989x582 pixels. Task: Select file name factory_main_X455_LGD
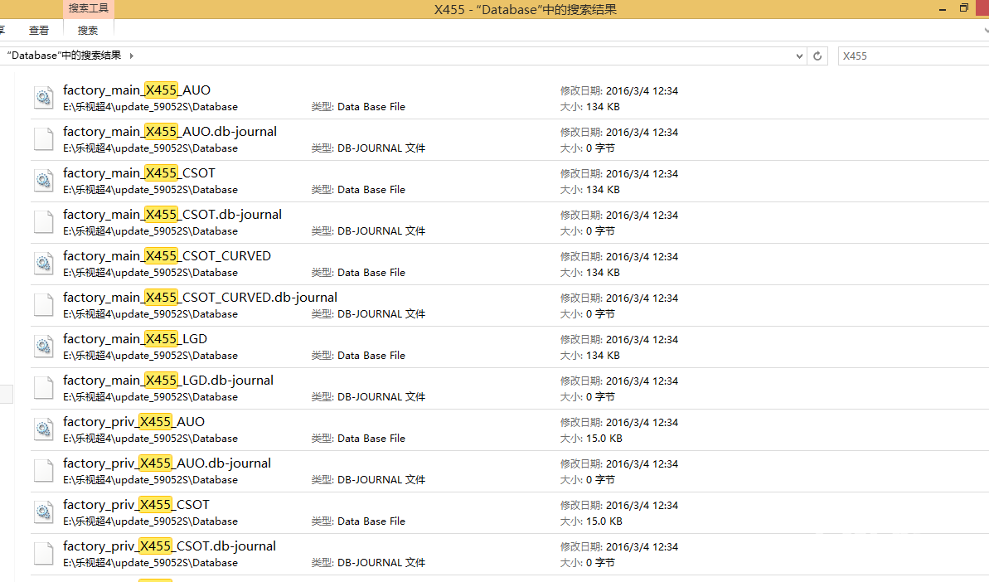(x=135, y=338)
